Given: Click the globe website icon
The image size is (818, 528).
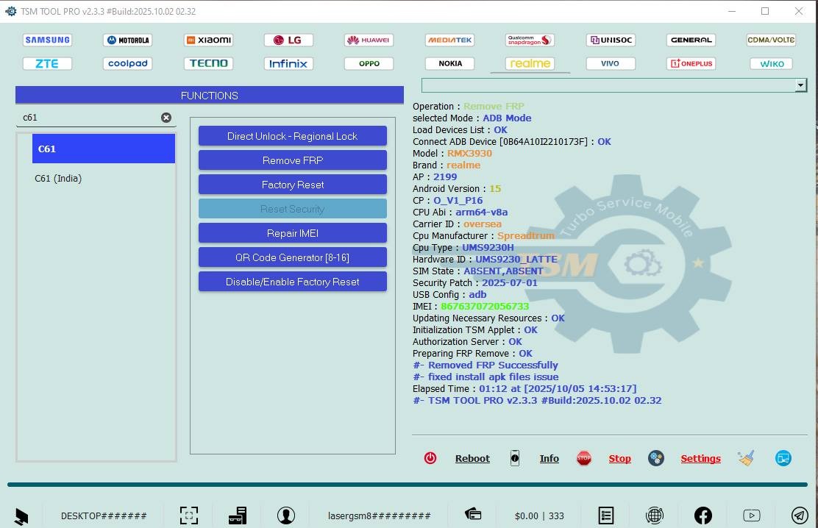Looking at the screenshot, I should [x=654, y=515].
